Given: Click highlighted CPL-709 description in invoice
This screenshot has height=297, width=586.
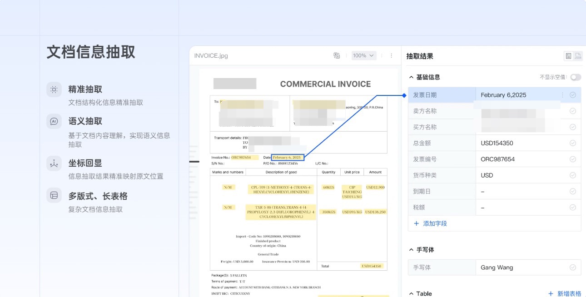Looking at the screenshot, I should (x=281, y=189).
